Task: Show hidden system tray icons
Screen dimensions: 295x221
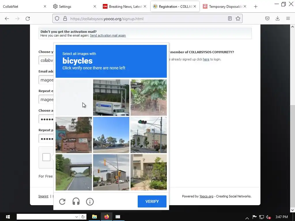Action: click(247, 218)
